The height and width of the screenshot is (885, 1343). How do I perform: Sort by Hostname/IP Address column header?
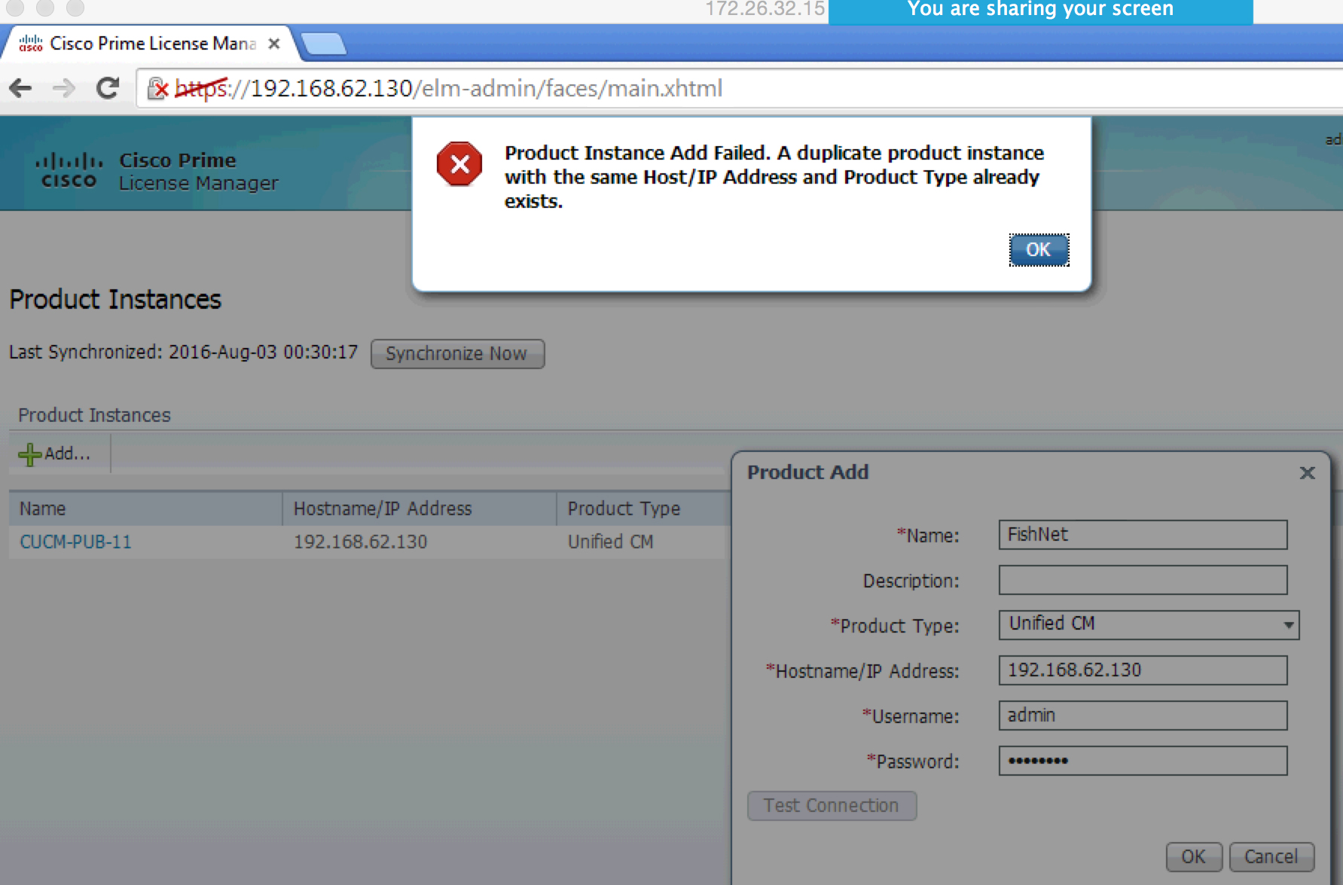click(420, 508)
